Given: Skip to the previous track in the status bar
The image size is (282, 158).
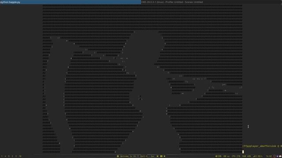Looking at the screenshot, I should 158,156.
